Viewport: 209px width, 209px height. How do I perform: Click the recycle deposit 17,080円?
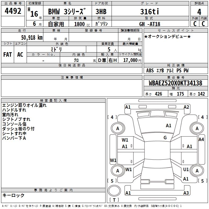click(x=132, y=60)
